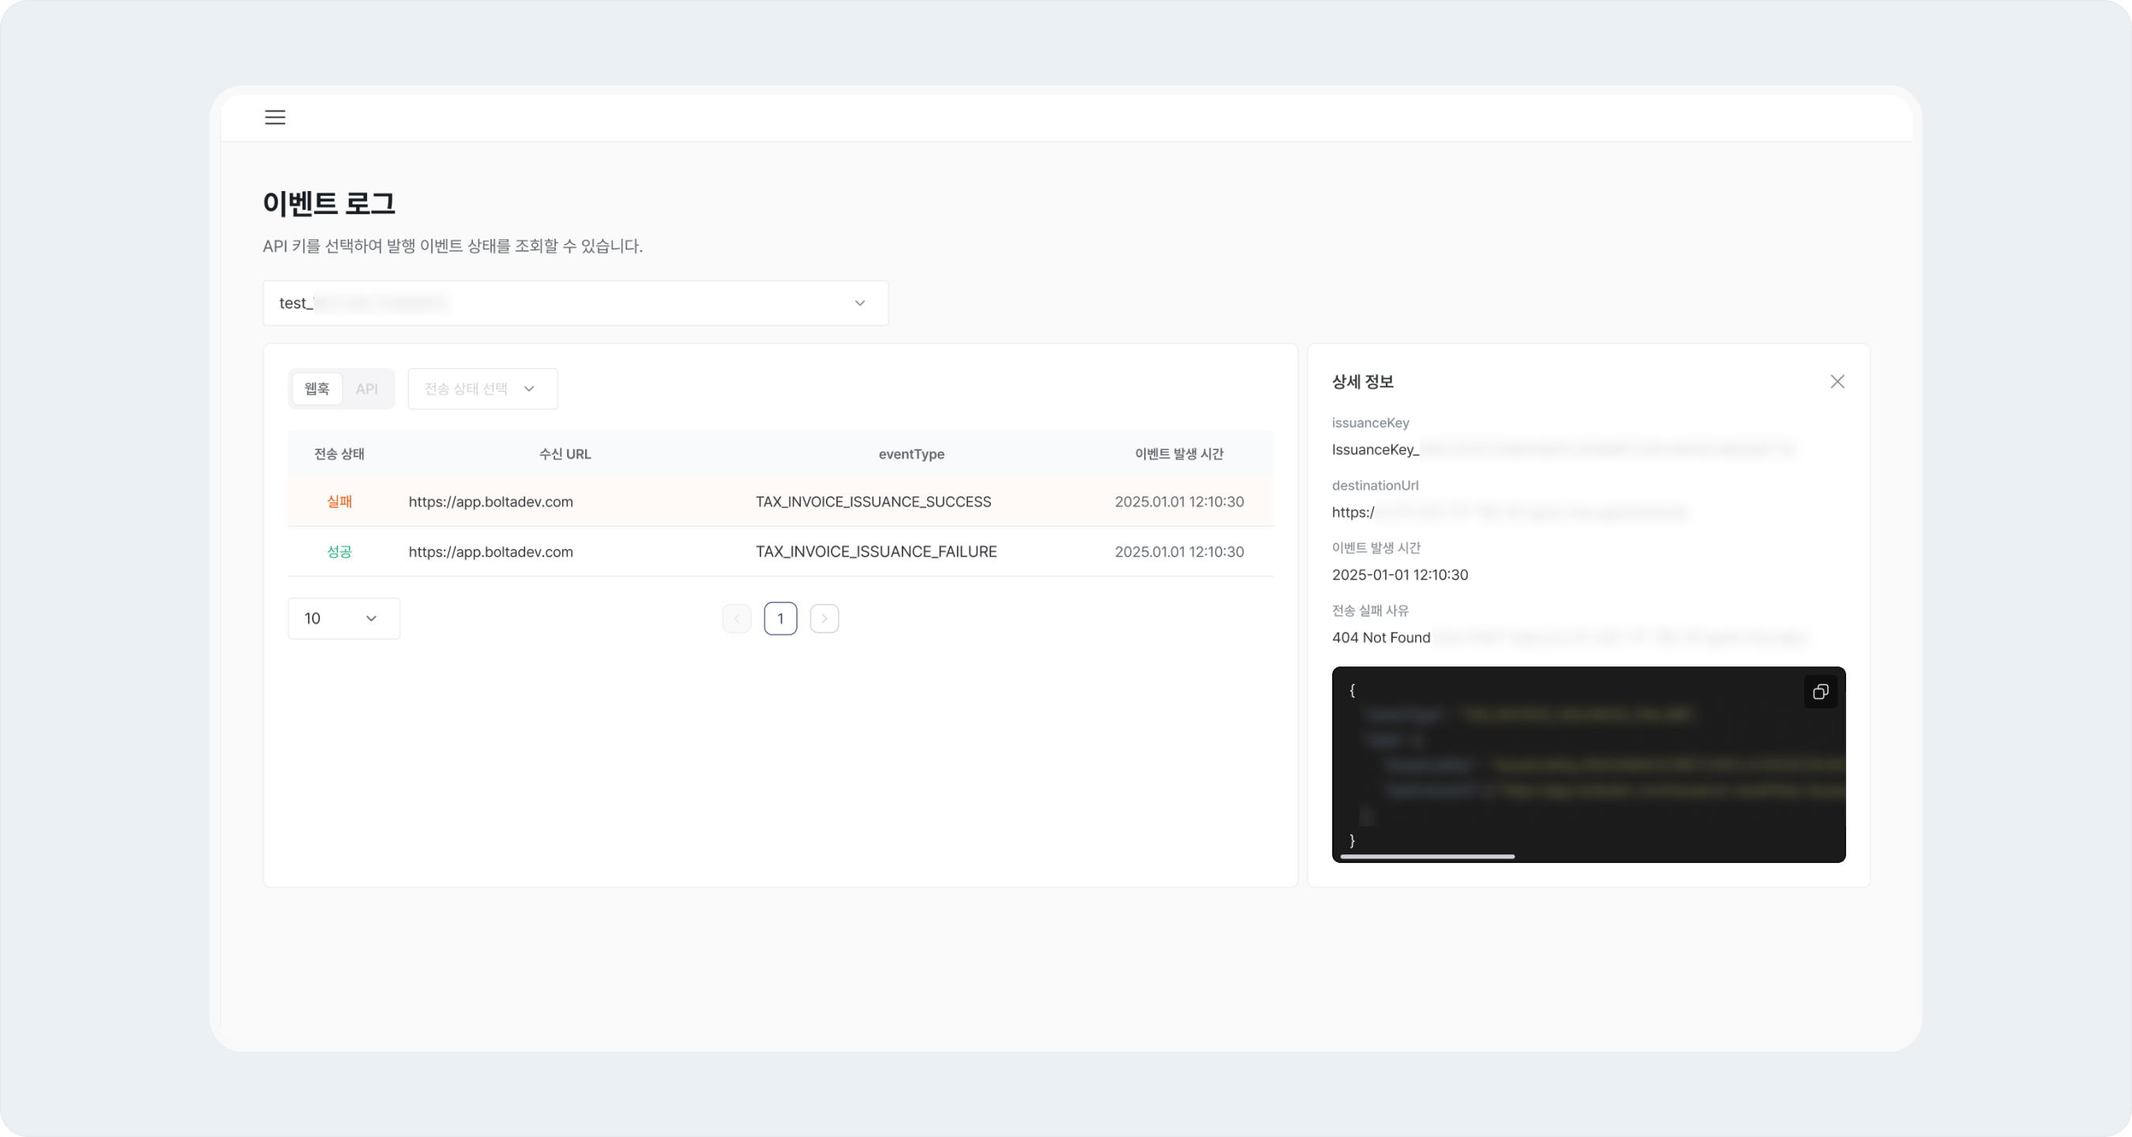The width and height of the screenshot is (2132, 1137).
Task: Select the 웹훅 tab
Action: tap(316, 388)
